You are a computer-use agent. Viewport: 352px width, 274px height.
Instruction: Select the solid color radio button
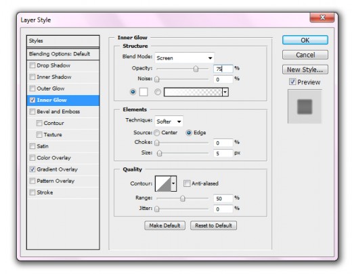tap(133, 92)
